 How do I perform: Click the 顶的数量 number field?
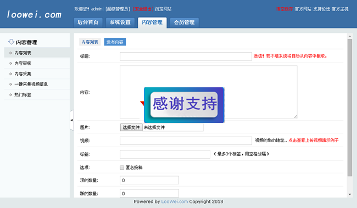pyautogui.click(x=149, y=180)
